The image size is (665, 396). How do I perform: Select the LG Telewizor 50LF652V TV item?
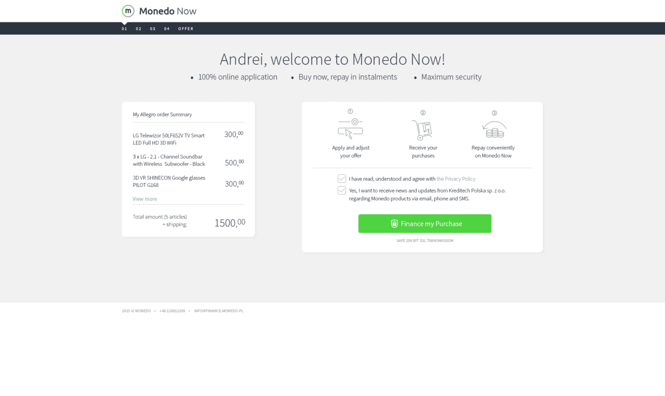pos(169,139)
